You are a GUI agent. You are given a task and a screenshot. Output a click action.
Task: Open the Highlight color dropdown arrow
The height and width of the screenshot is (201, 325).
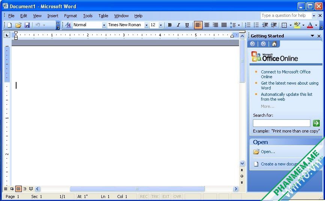(303, 25)
